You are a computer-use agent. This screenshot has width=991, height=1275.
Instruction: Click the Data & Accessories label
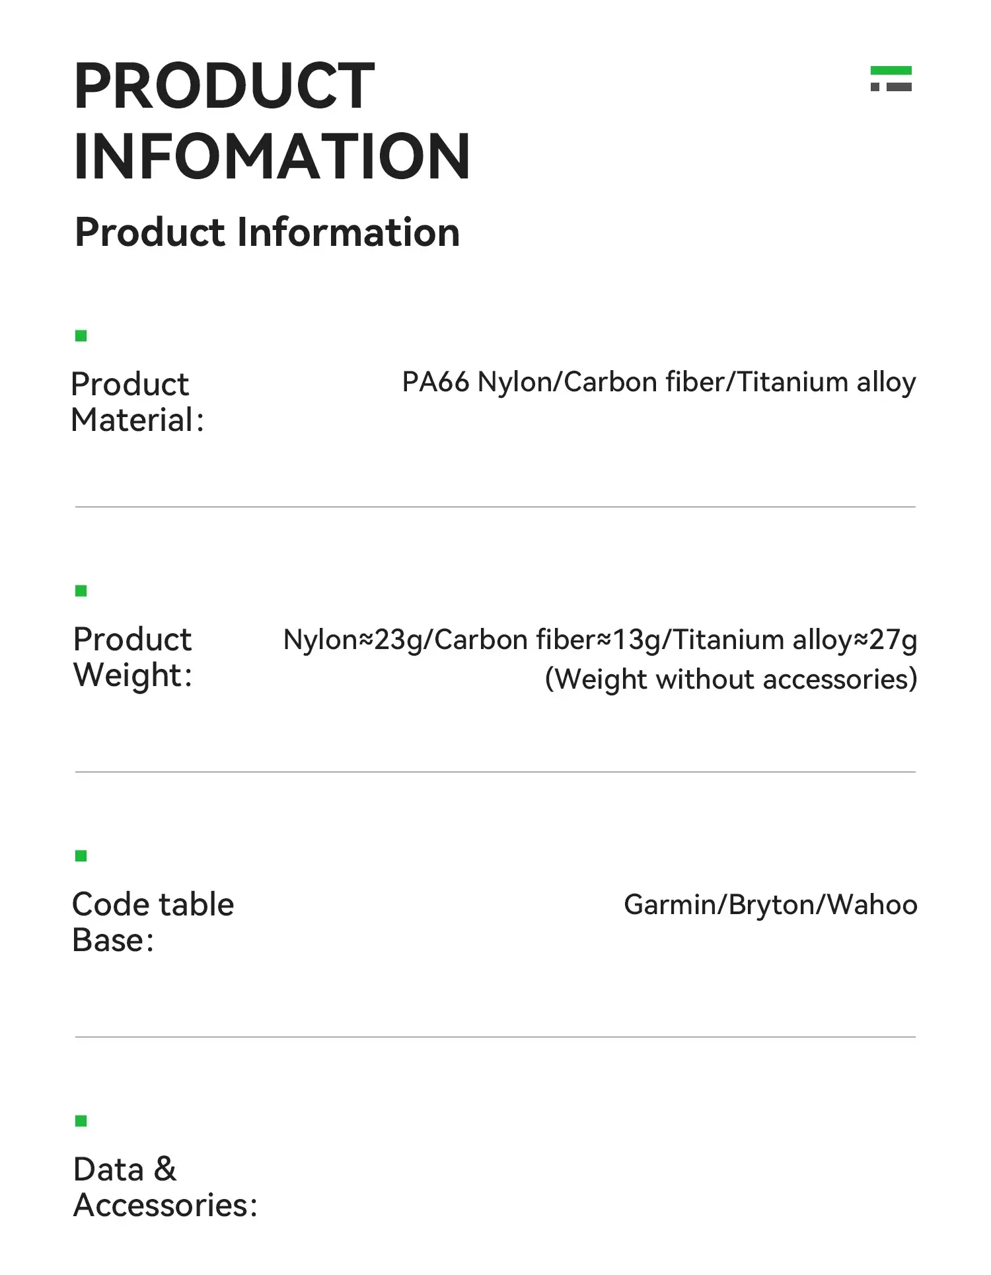point(165,1187)
